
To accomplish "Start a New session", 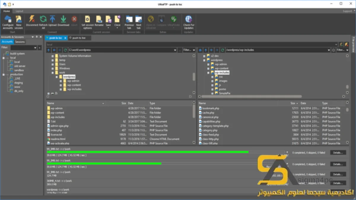I will (19, 22).
